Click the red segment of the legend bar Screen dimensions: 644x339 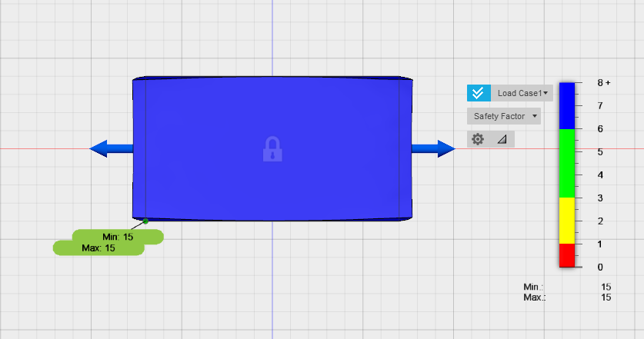[x=566, y=255]
